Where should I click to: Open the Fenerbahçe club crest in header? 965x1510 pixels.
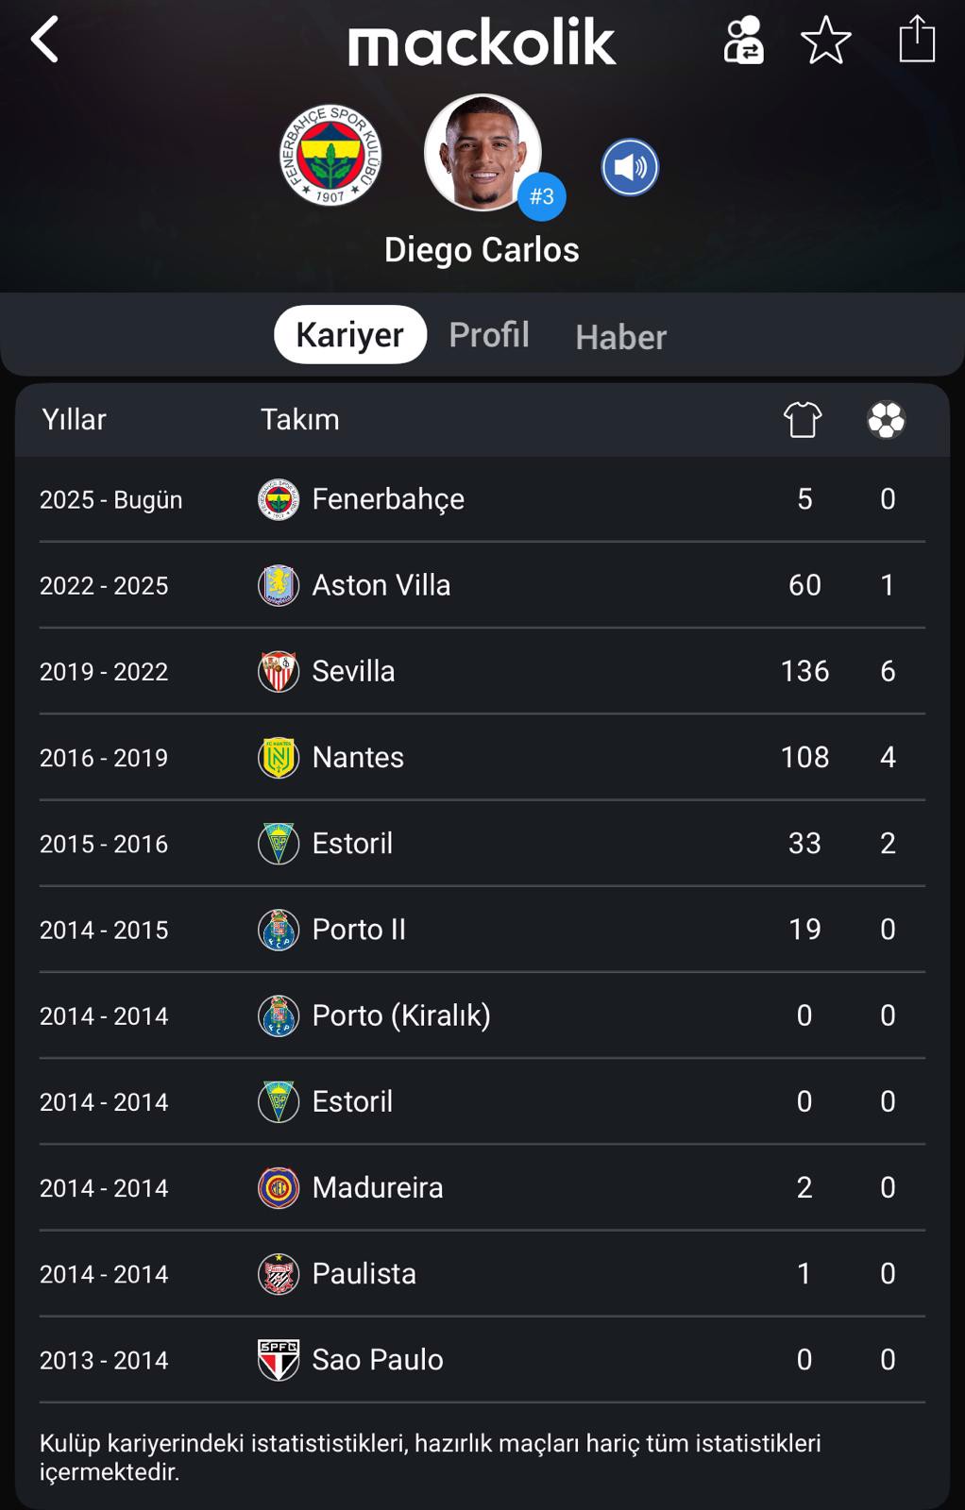pyautogui.click(x=330, y=155)
